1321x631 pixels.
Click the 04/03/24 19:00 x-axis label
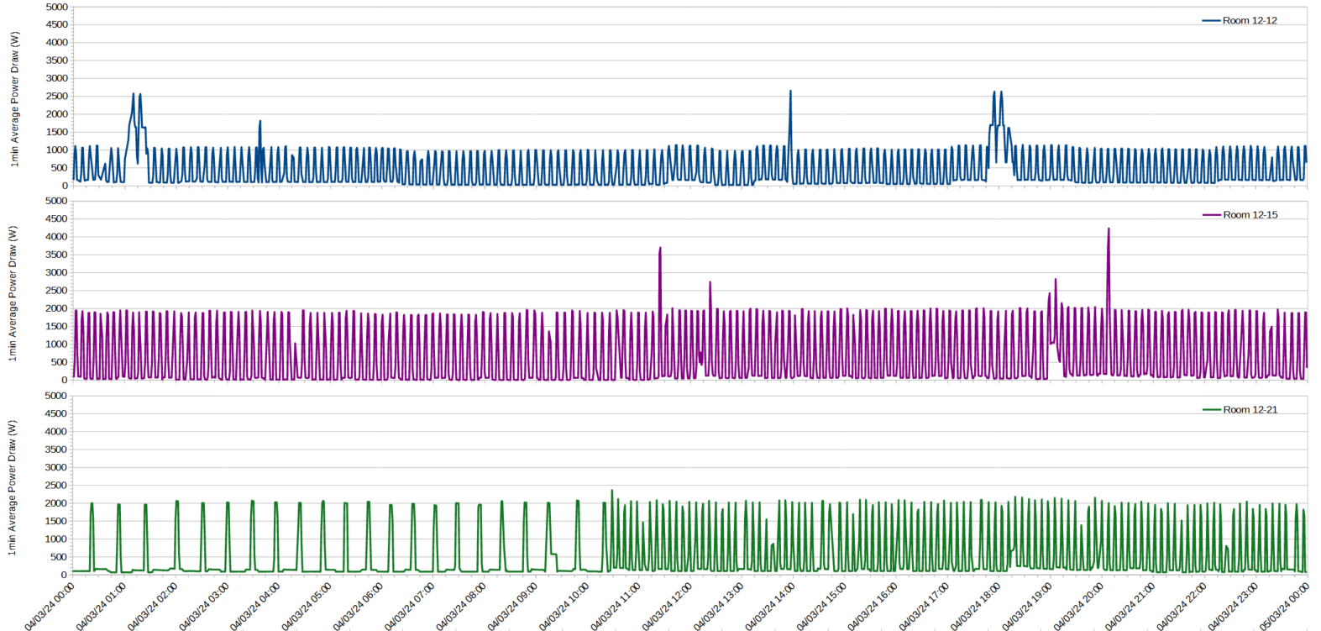coord(1027,606)
